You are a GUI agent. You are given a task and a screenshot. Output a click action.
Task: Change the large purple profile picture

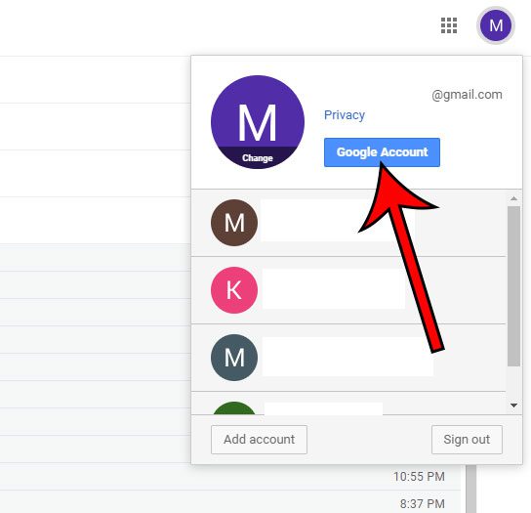pos(258,122)
